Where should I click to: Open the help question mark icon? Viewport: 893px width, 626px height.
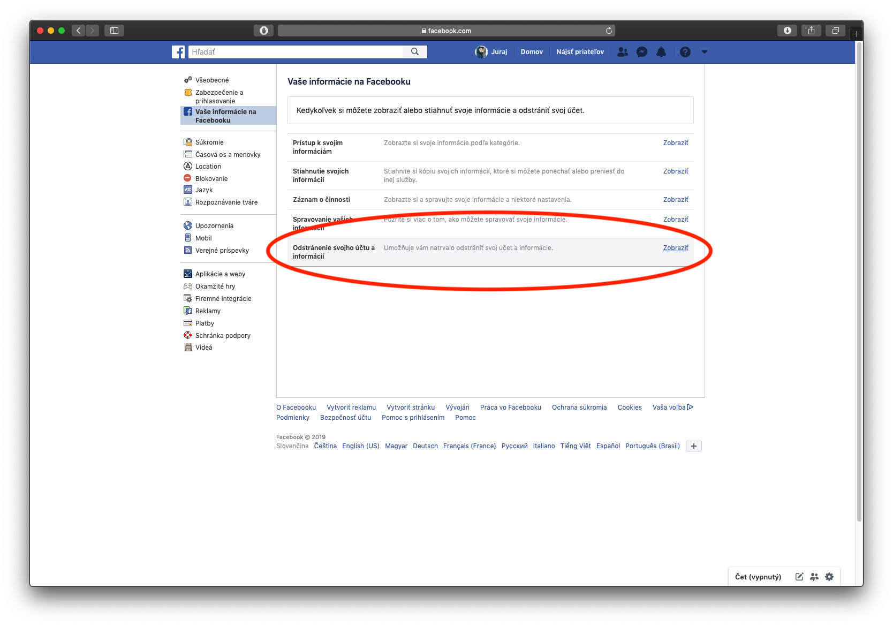tap(685, 52)
